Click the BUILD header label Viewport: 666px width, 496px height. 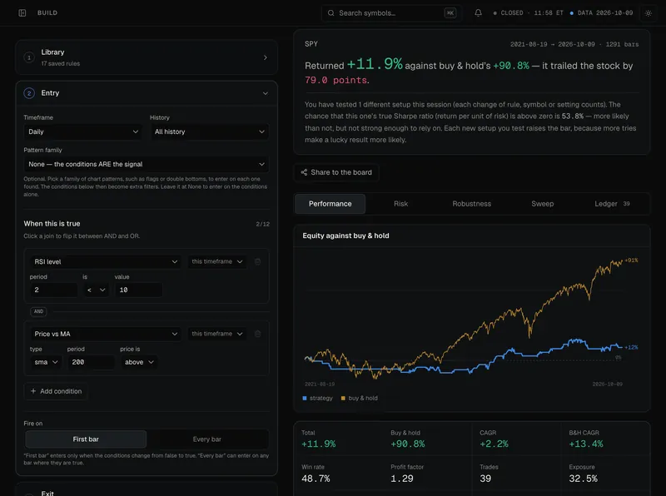[47, 12]
